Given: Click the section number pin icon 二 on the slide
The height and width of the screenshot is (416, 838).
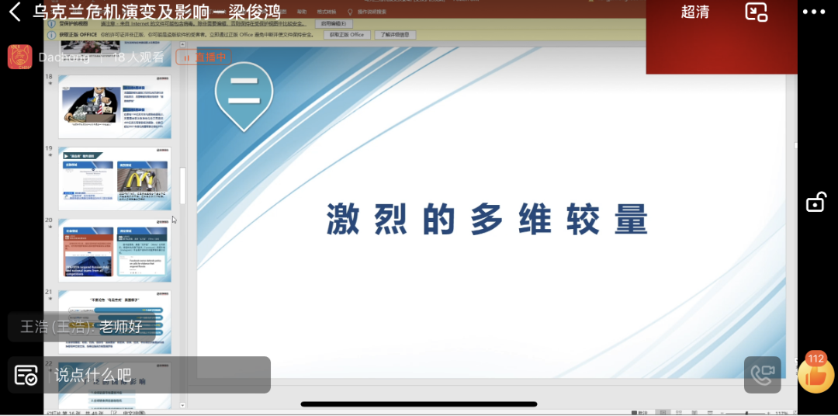Looking at the screenshot, I should tap(244, 96).
